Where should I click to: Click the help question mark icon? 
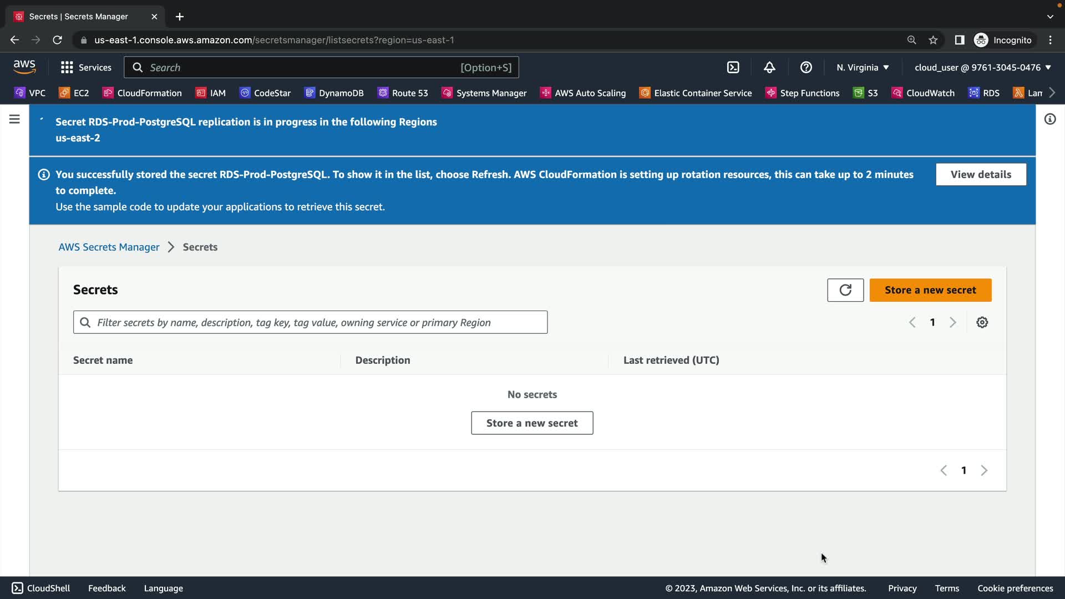click(x=806, y=67)
